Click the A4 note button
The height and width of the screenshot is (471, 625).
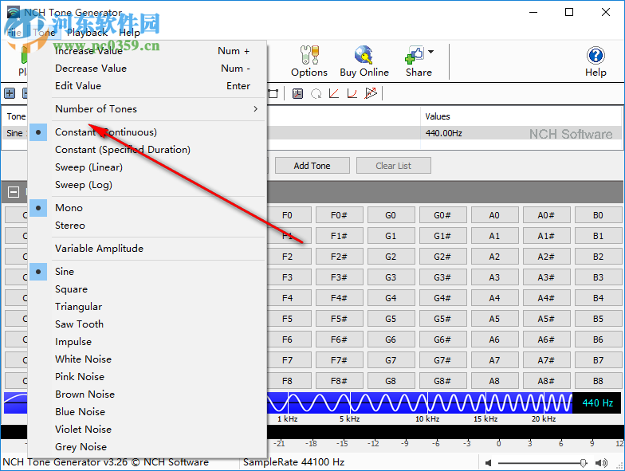click(494, 298)
